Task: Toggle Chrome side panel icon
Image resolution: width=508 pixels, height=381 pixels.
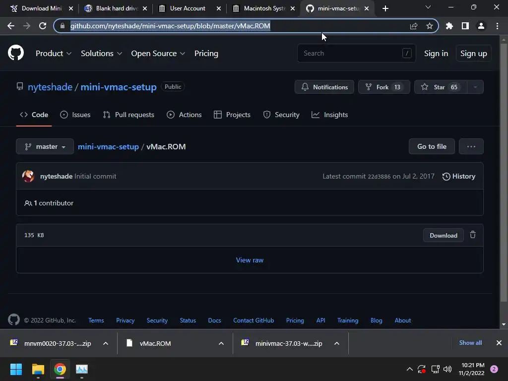Action: point(465,26)
